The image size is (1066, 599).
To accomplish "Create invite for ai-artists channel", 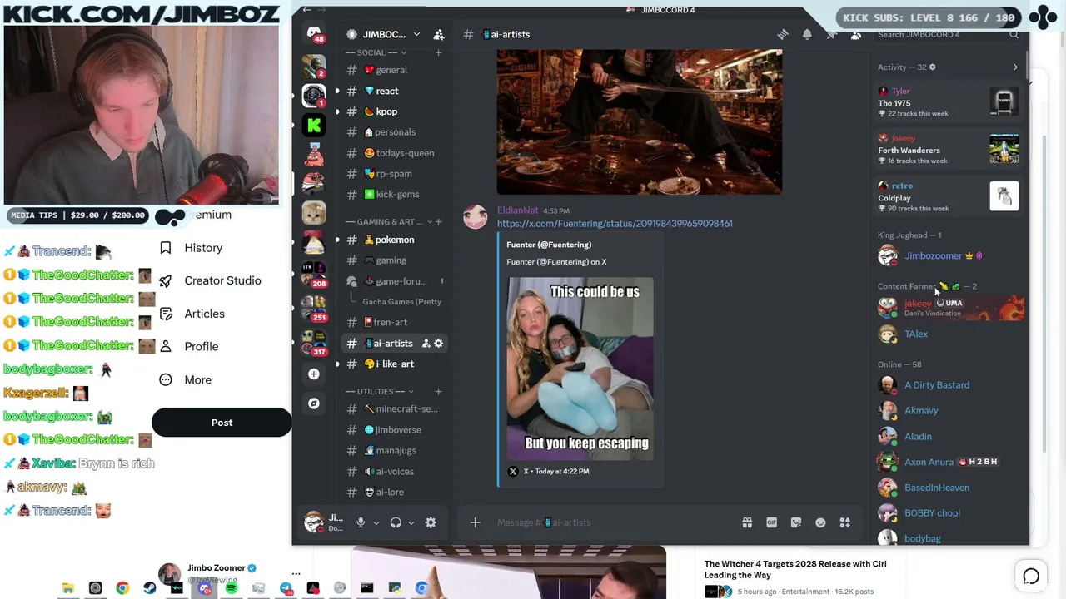I will (x=426, y=344).
